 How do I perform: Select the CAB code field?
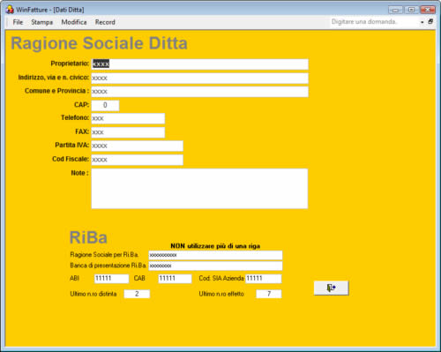coord(175,279)
